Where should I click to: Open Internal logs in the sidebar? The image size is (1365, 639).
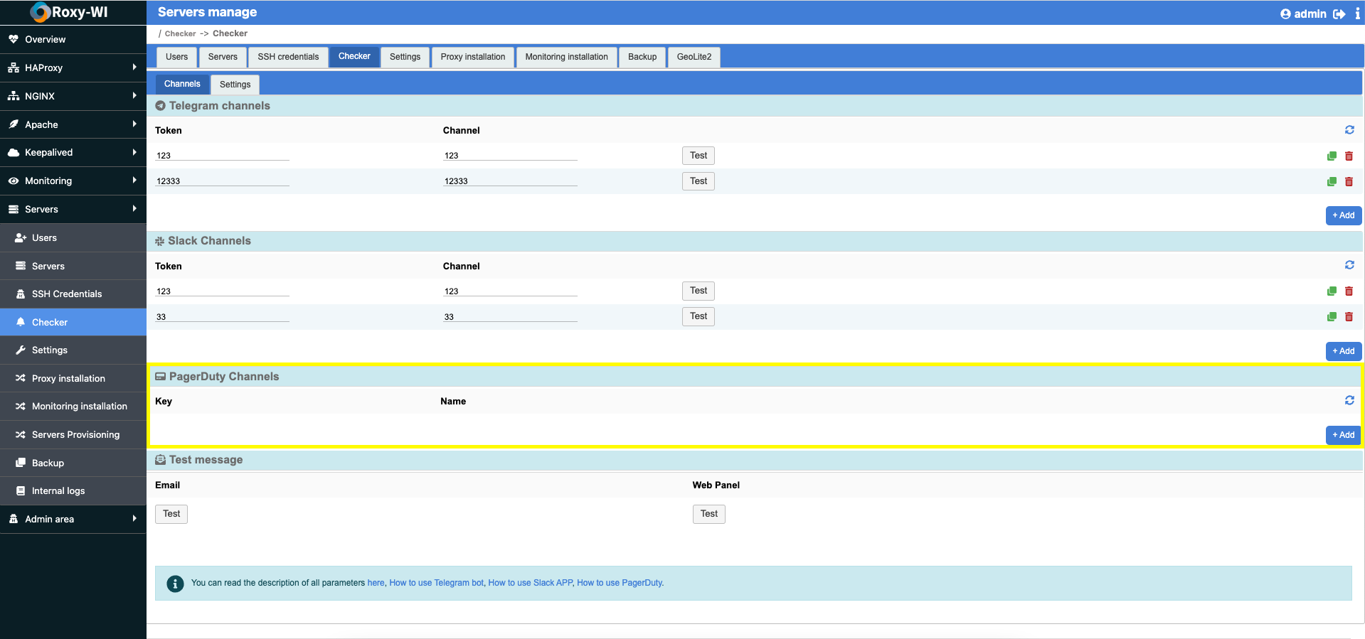tap(73, 490)
